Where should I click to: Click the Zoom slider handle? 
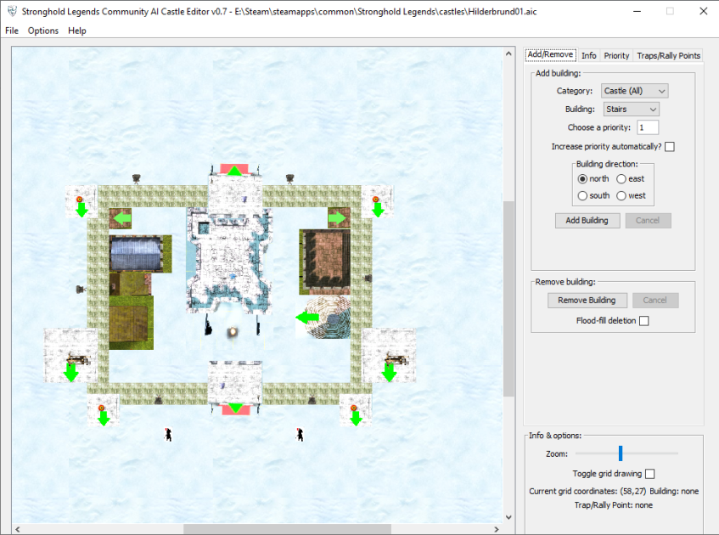(x=621, y=453)
